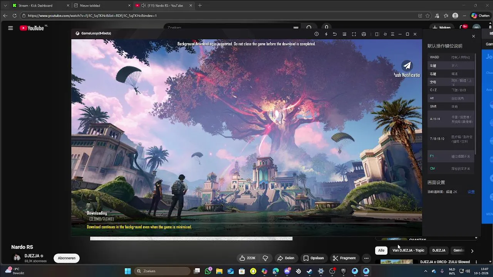493x277 pixels.
Task: Go to YouTube home via logo
Action: click(32, 28)
